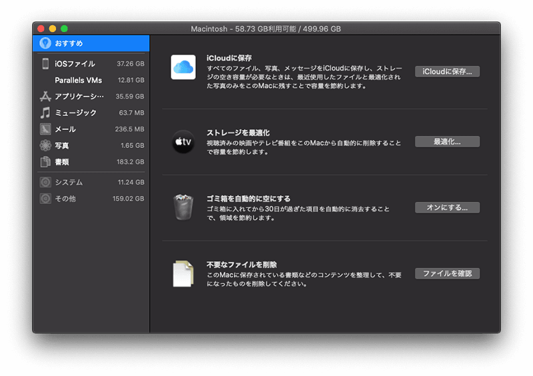Screen dimensions: 533x376
Task: Click the 書類 documents icon
Action: click(x=45, y=161)
